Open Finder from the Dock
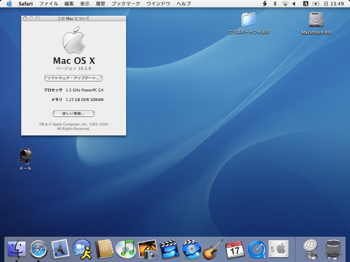This screenshot has height=262, width=350. pos(17,249)
